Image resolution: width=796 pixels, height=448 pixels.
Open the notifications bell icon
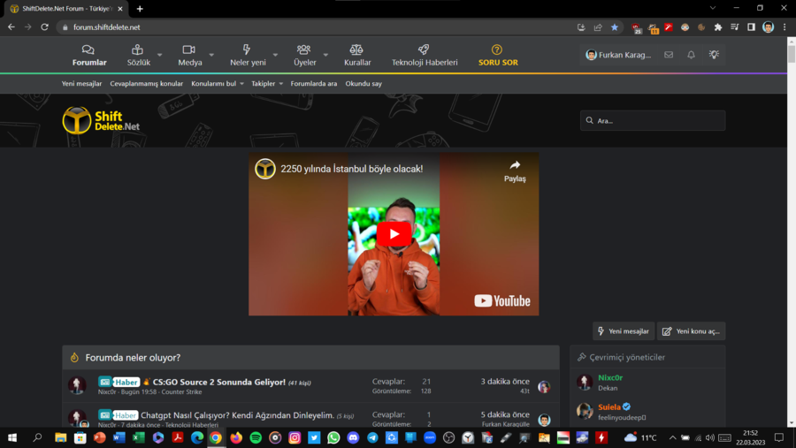(x=691, y=55)
